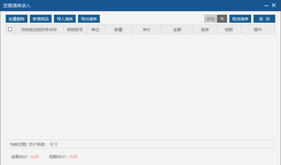Open 导入清单 to import list

coord(65,19)
